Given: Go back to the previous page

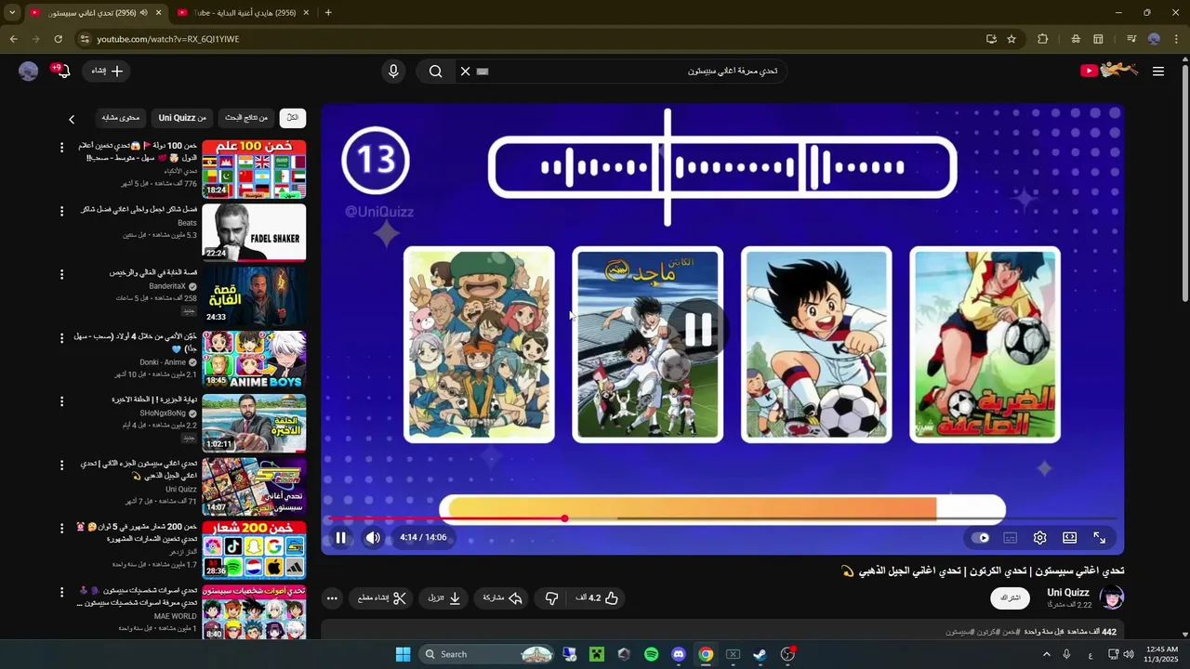Looking at the screenshot, I should (x=13, y=39).
